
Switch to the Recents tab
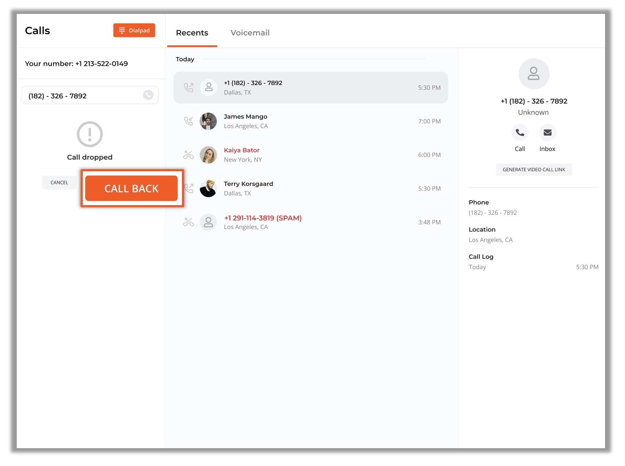tap(192, 33)
